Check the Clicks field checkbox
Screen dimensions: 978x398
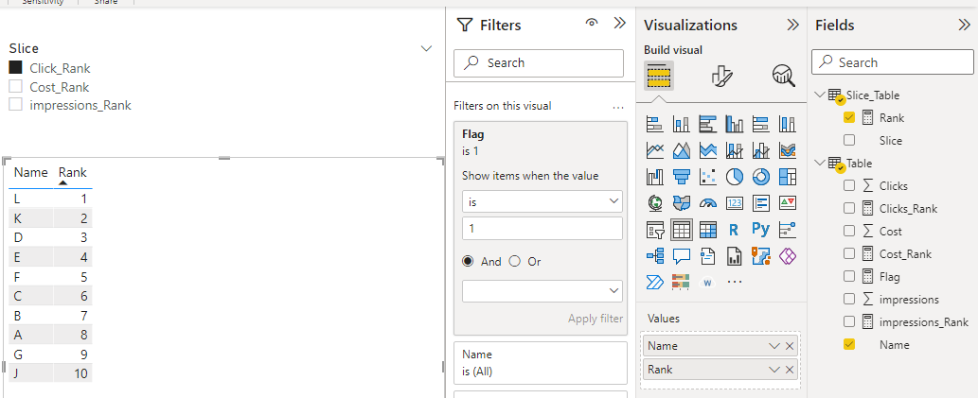(849, 185)
